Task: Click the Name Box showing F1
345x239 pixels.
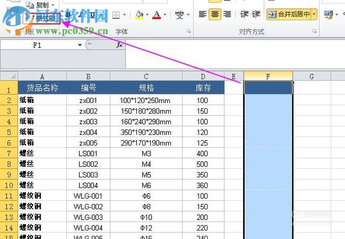Action: tap(37, 45)
